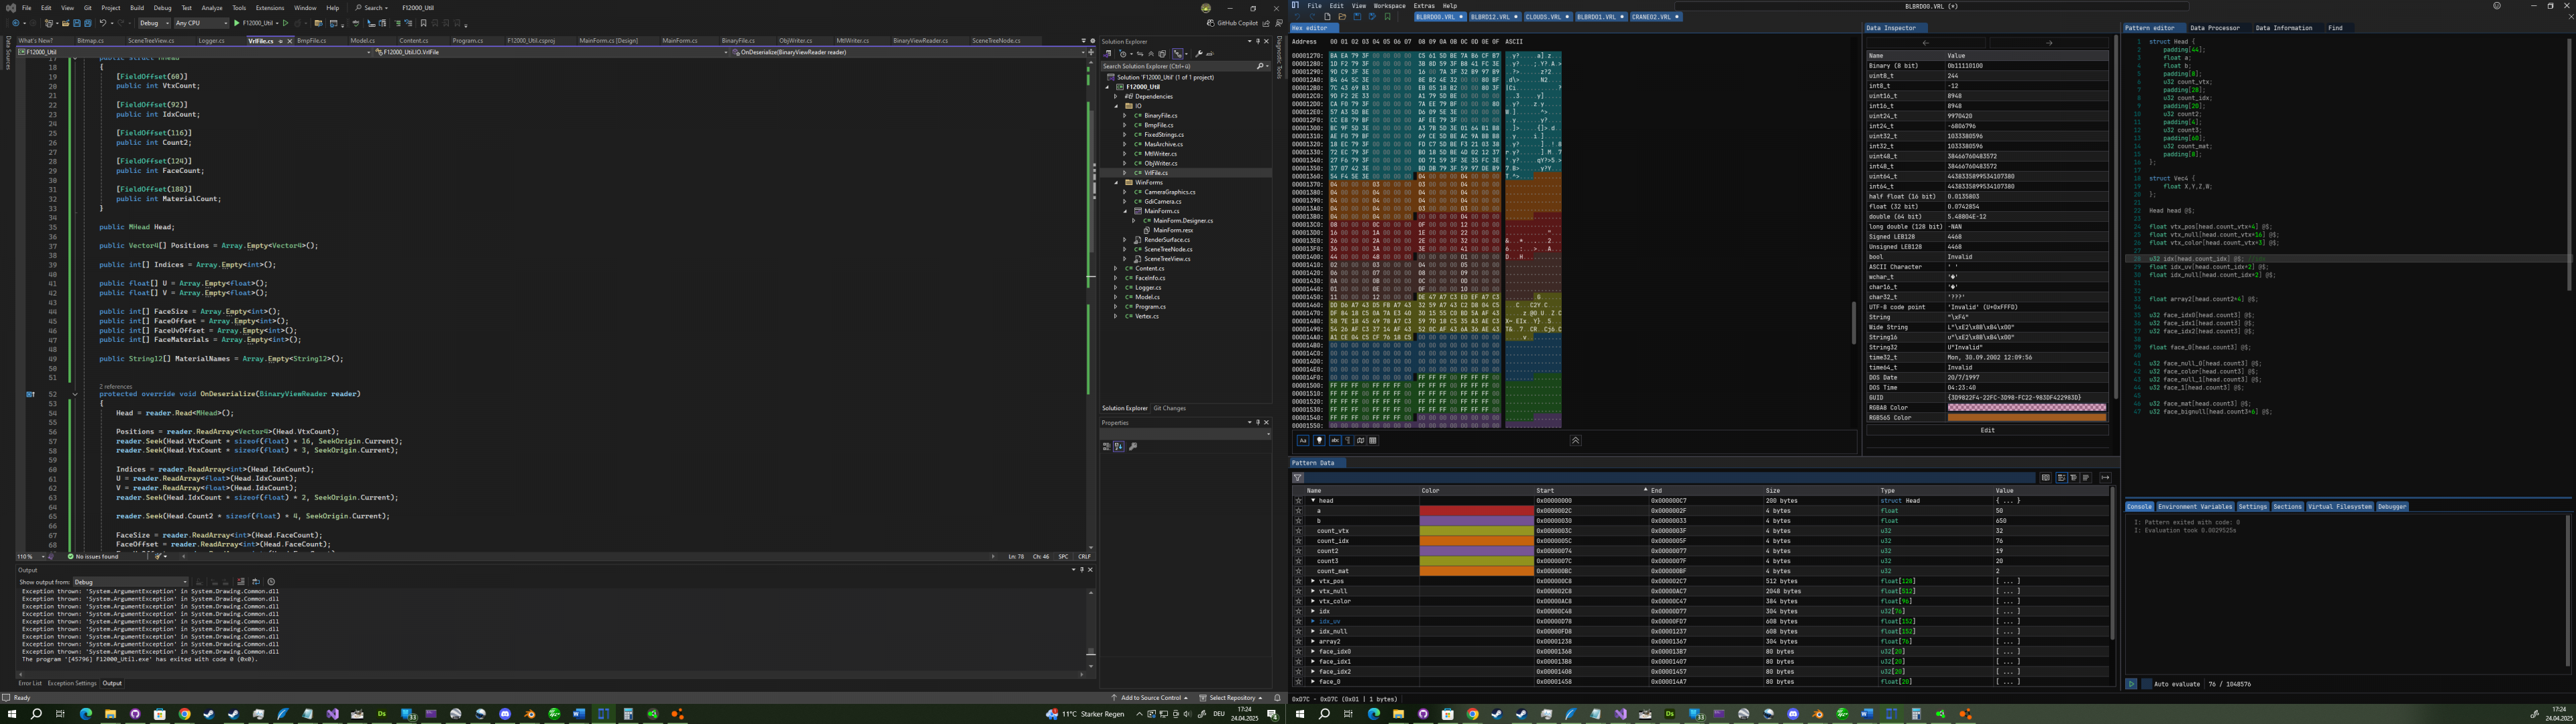
Task: Click the abc icon in hex editor footer
Action: tap(1335, 440)
